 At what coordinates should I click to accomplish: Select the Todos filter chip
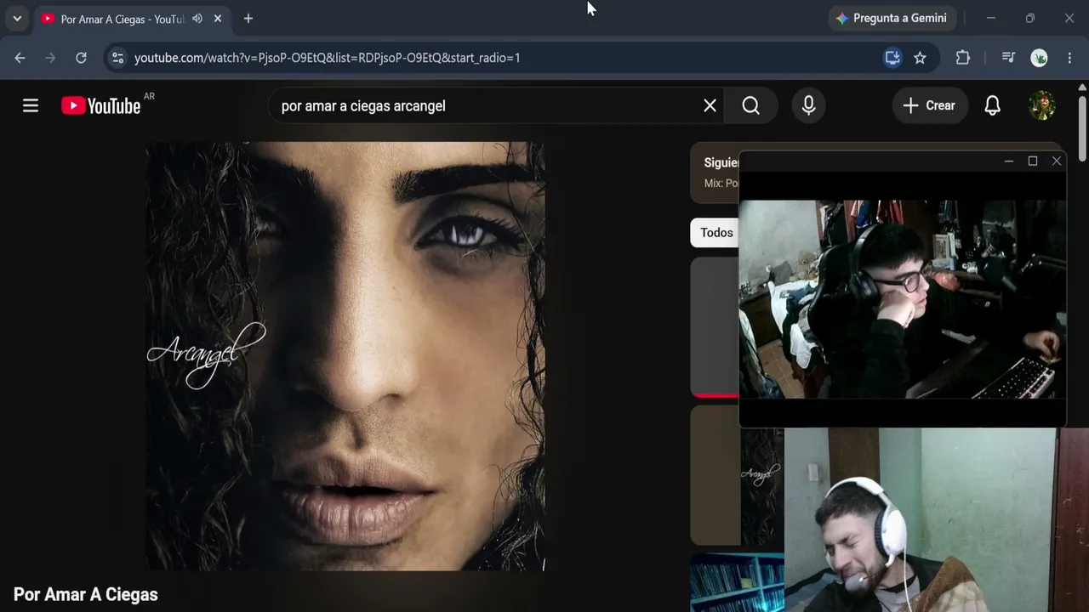(716, 232)
